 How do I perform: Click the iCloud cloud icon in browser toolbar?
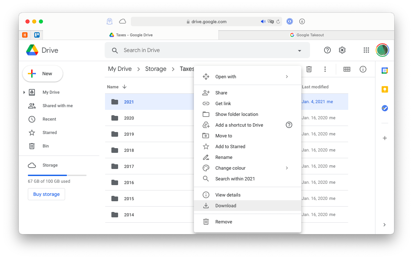click(122, 21)
